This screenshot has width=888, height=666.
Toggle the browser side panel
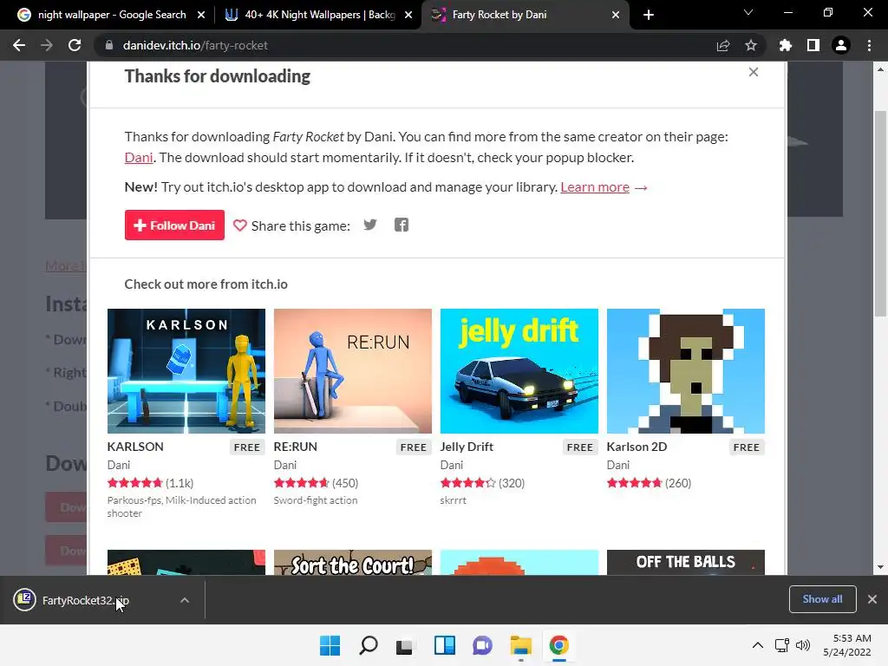[x=813, y=45]
